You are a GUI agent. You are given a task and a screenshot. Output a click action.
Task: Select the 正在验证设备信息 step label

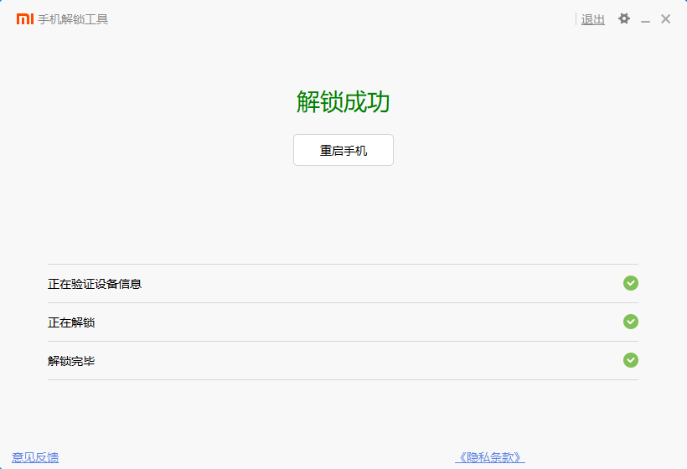(x=95, y=284)
